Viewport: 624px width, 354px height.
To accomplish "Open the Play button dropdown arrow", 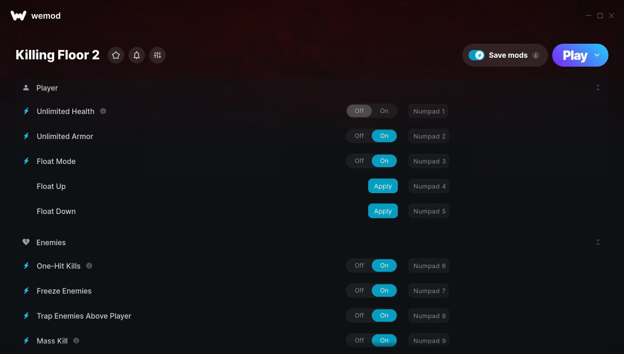I will (x=597, y=55).
